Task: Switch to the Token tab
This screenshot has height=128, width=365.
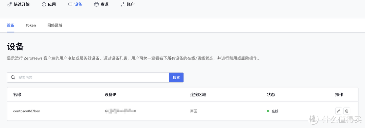Action: (31, 25)
